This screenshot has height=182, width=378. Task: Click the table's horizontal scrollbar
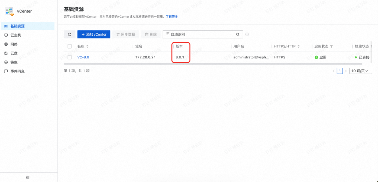pos(213,64)
